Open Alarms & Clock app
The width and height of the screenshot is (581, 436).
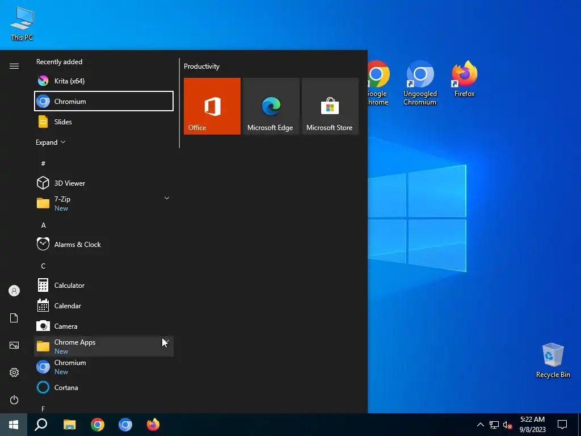tap(104, 244)
